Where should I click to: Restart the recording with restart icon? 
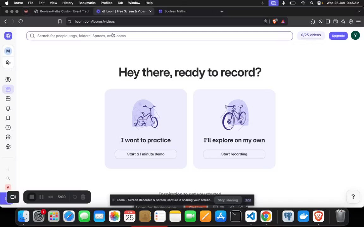click(75, 197)
